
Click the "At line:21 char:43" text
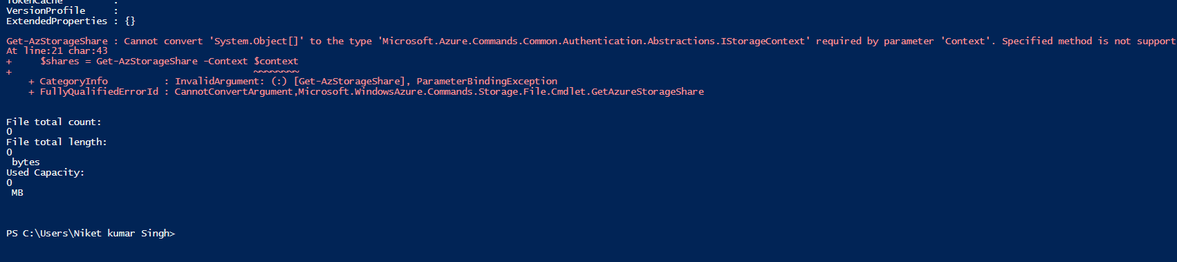[57, 51]
